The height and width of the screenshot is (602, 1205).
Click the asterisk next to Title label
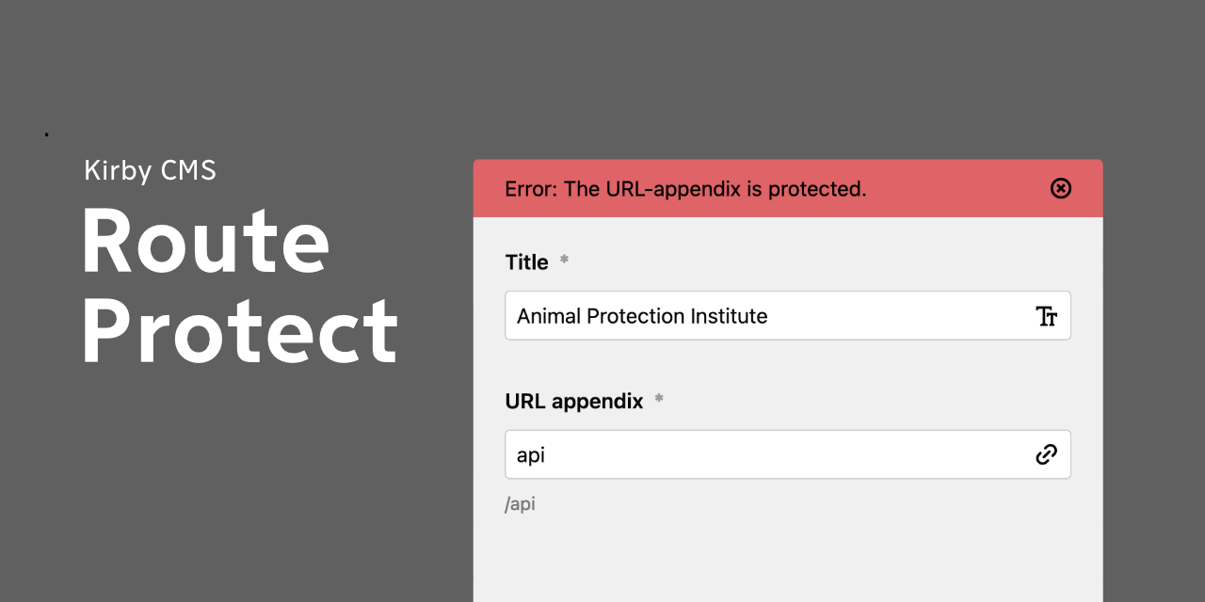click(x=563, y=261)
